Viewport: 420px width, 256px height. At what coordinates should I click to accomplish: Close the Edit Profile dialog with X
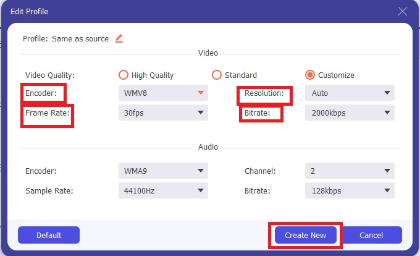[x=403, y=11]
